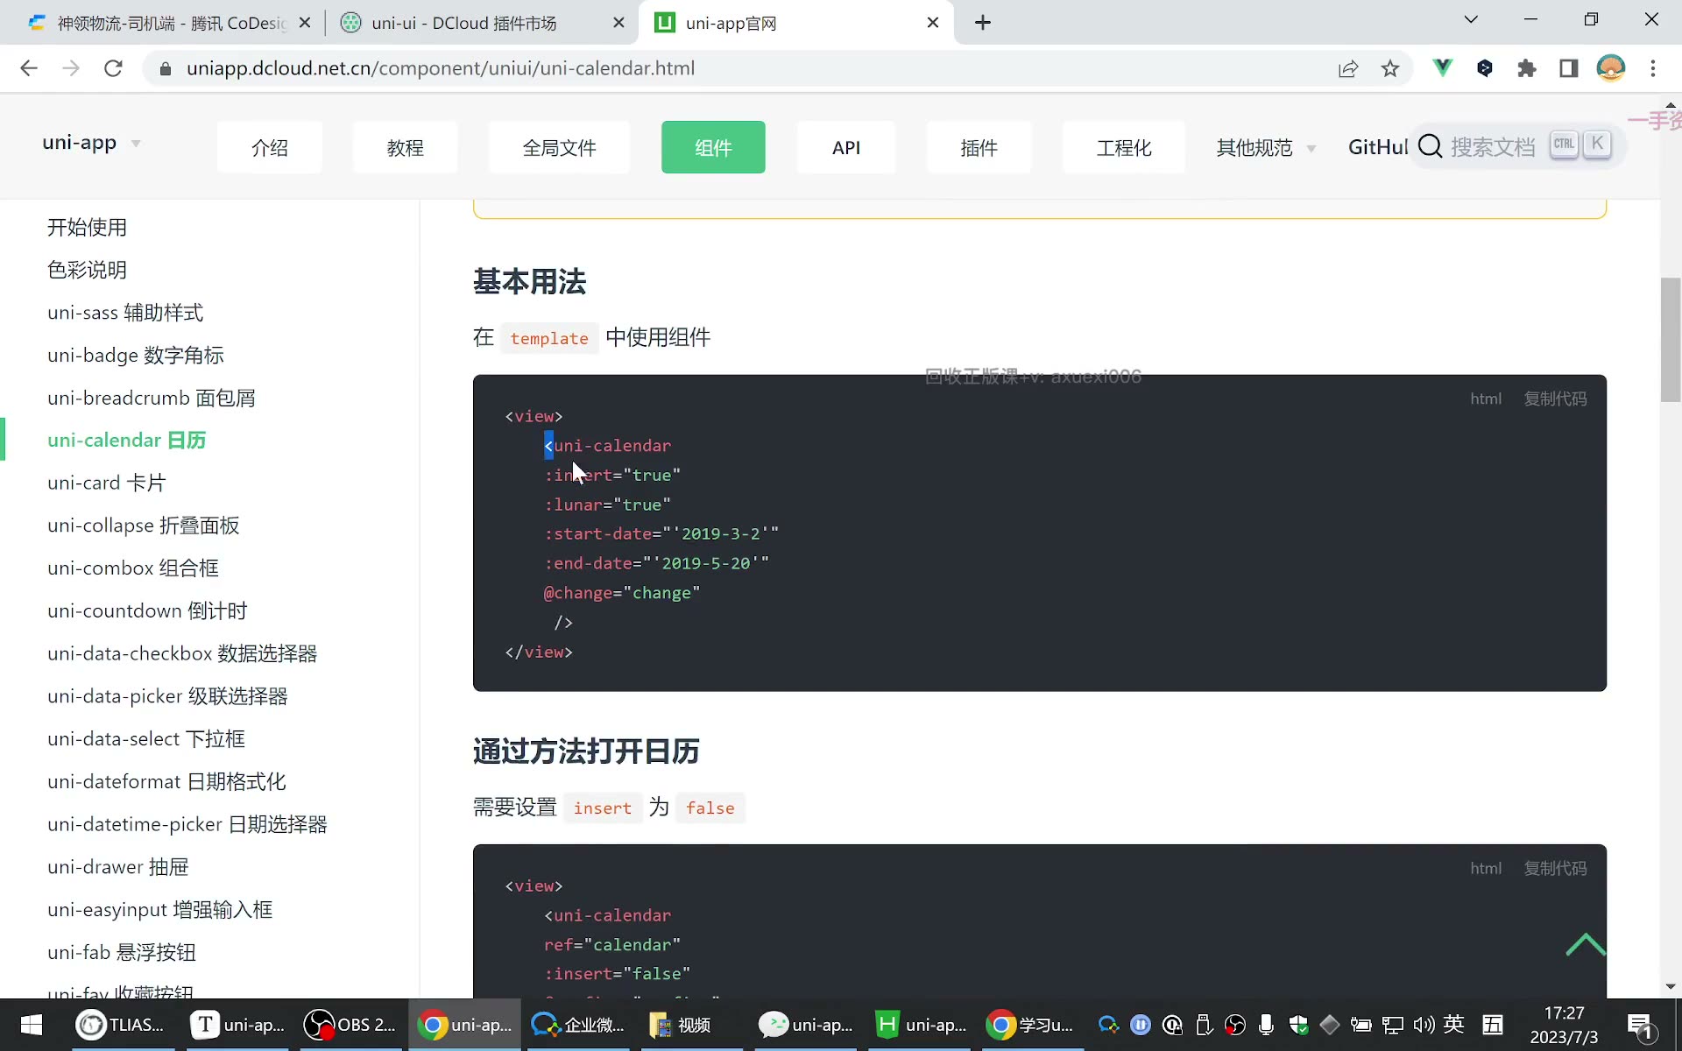Click the site lock icon in address bar
Screen dimensions: 1682x1051
tap(165, 68)
